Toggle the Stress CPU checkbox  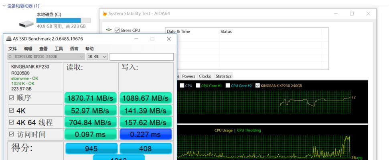point(117,30)
